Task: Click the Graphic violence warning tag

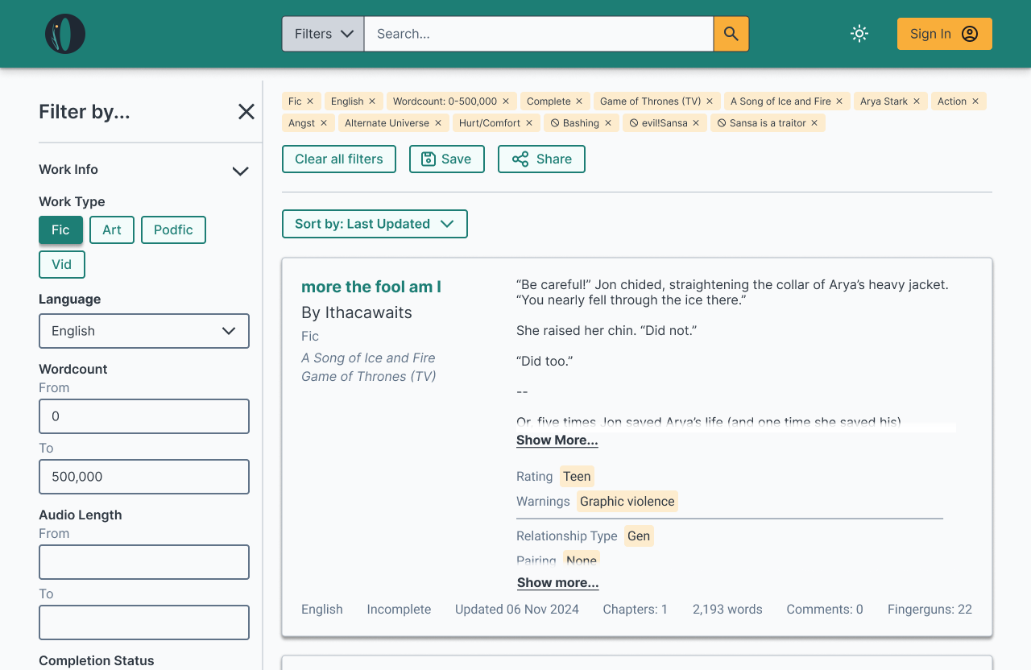Action: tap(627, 502)
